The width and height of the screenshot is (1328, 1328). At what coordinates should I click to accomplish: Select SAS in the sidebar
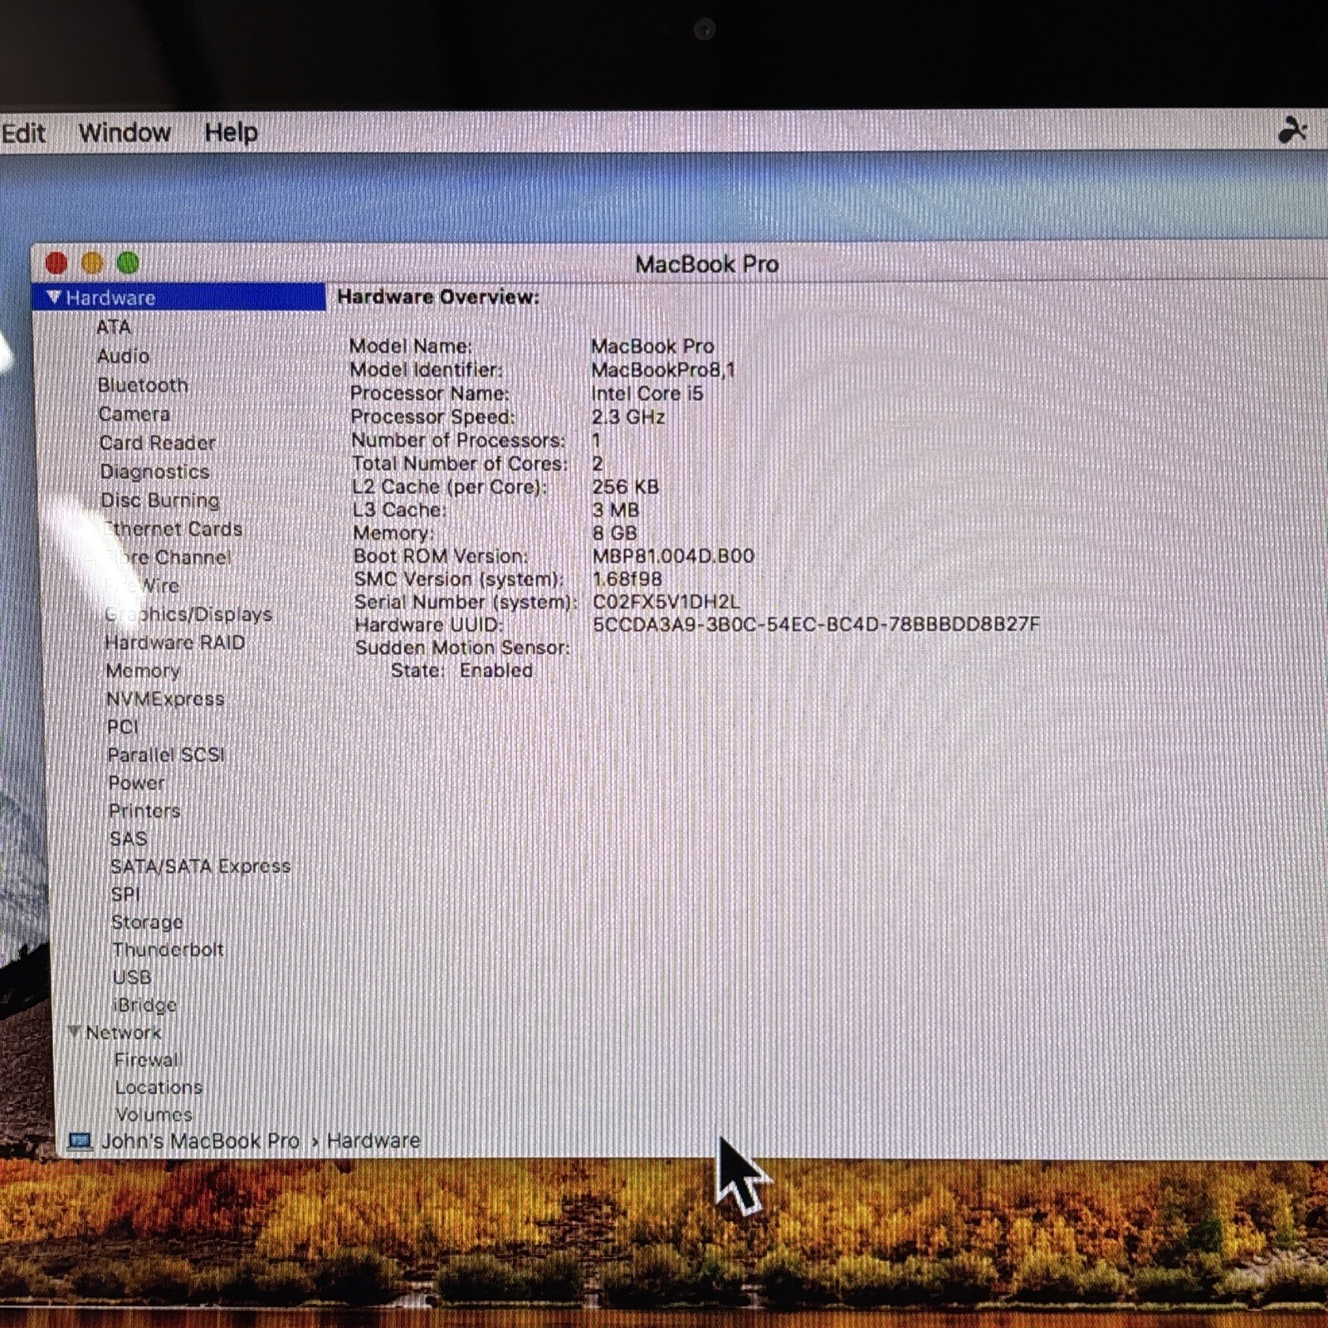pos(129,839)
